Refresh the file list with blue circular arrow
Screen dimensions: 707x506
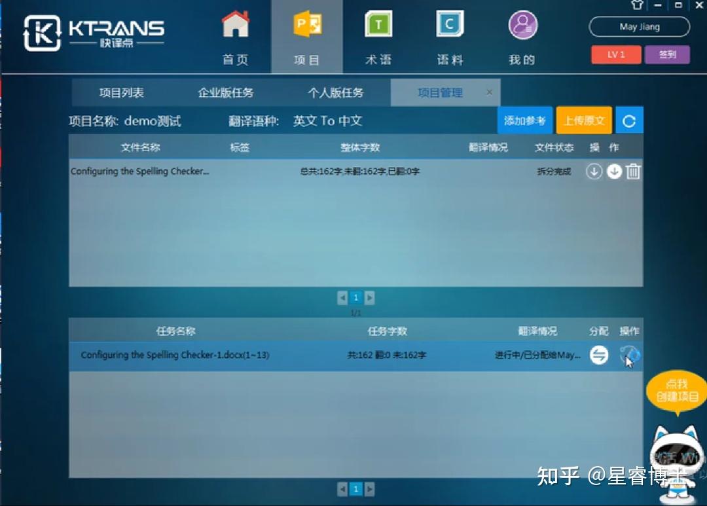[629, 120]
